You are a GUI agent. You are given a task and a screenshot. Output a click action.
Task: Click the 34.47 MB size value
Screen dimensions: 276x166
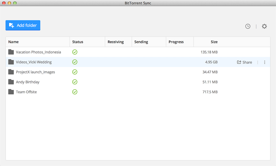coord(210,72)
